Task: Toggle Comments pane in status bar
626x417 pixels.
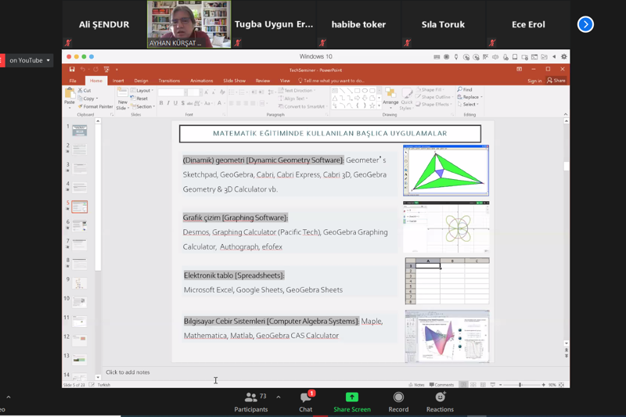Action: pos(441,385)
